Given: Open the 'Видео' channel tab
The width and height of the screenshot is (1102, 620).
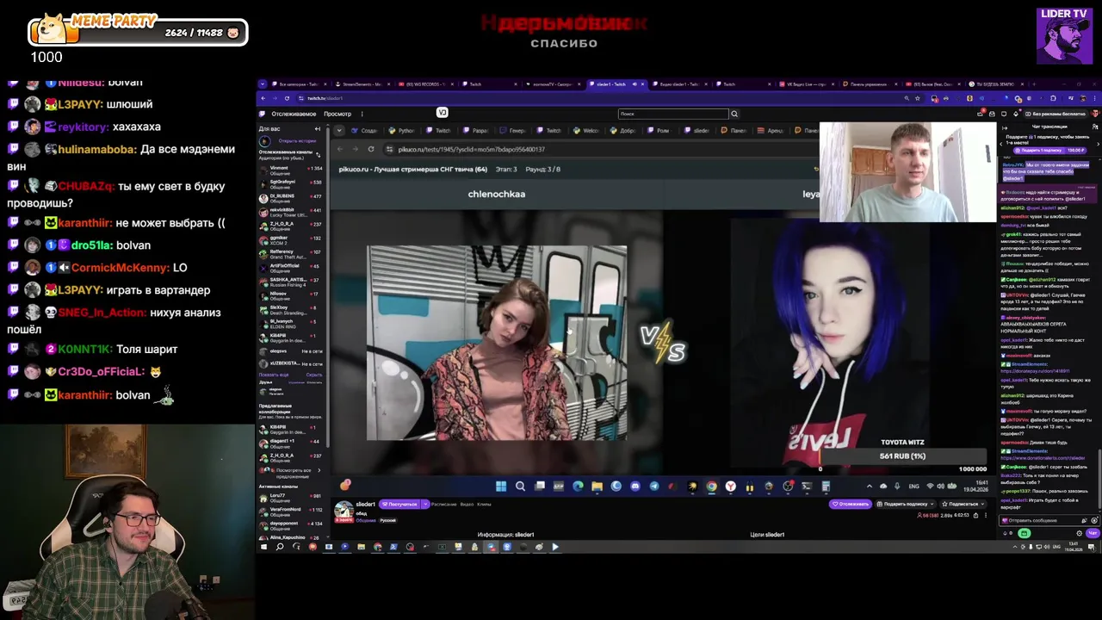Looking at the screenshot, I should coord(467,504).
